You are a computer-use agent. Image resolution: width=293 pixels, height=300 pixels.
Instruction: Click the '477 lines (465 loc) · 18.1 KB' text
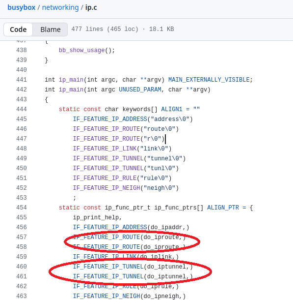tap(123, 29)
